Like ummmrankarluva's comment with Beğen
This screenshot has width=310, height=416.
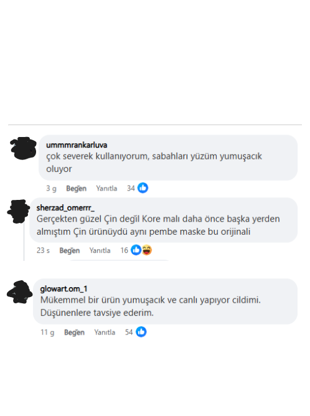point(76,188)
